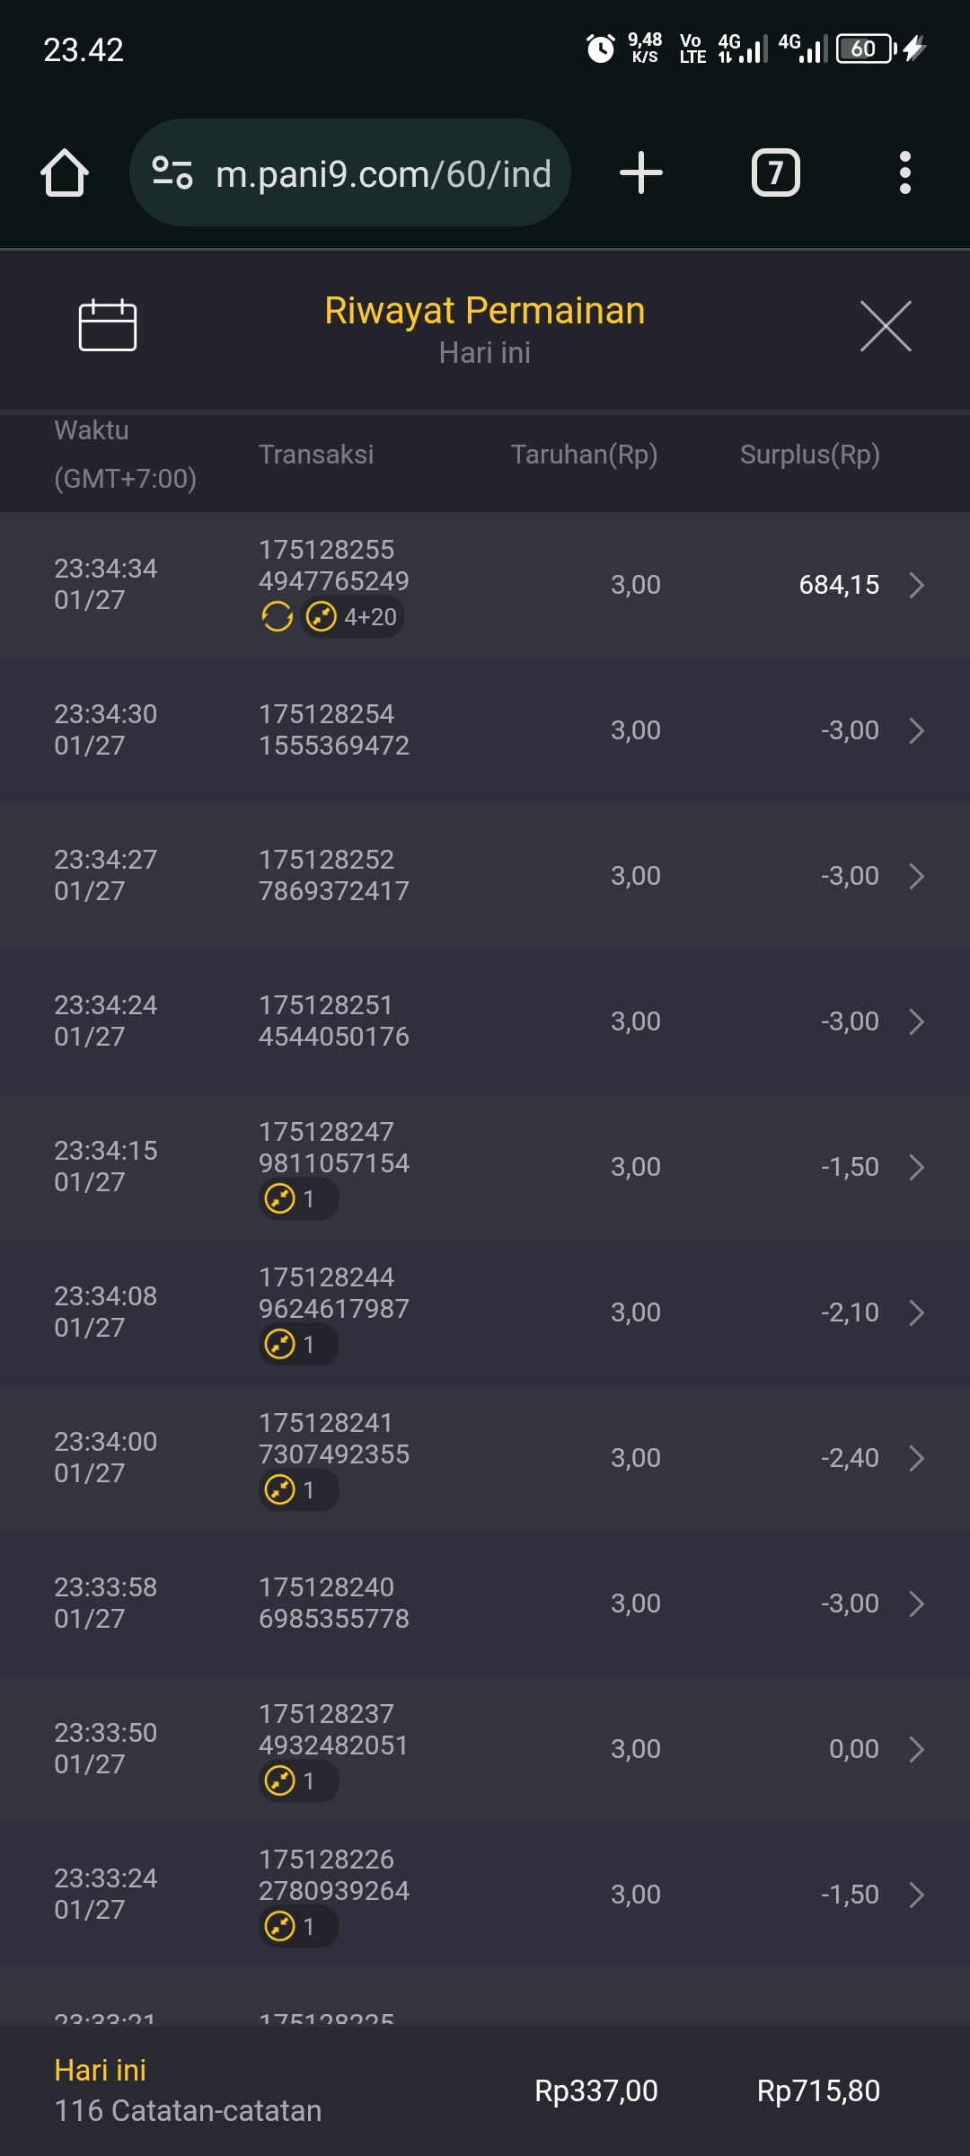The width and height of the screenshot is (970, 2156).
Task: Expand the 684,15 surplus transaction details
Action: 916,585
